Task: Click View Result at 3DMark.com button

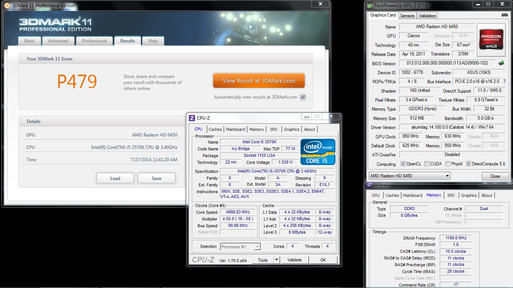Action: tap(259, 81)
